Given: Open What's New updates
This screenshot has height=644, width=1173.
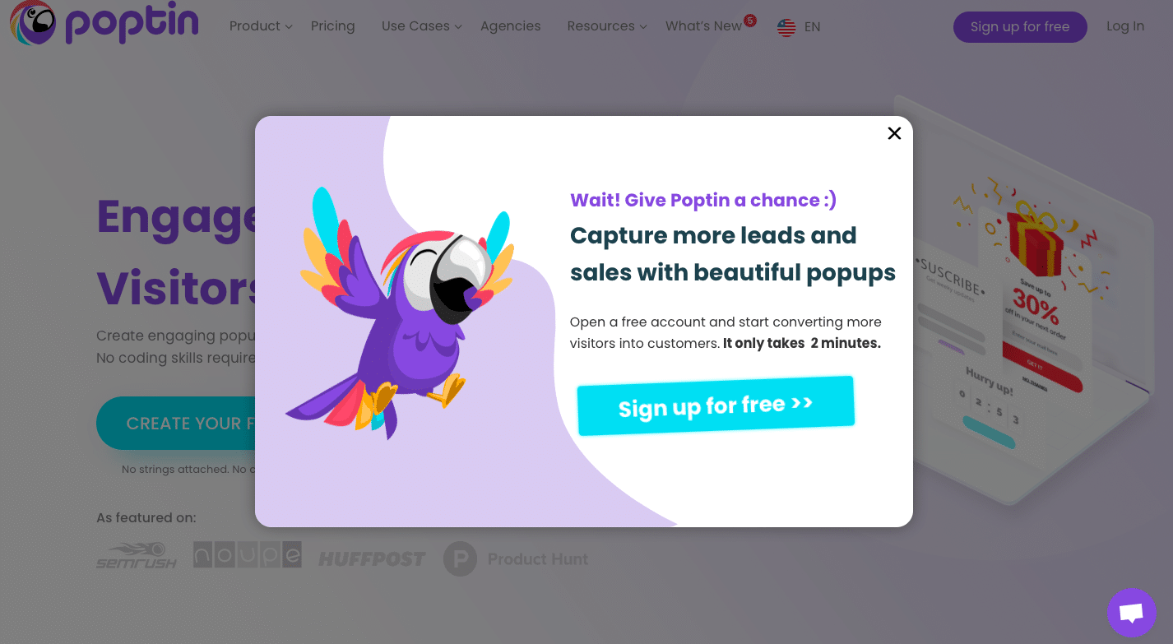Looking at the screenshot, I should click(x=703, y=26).
